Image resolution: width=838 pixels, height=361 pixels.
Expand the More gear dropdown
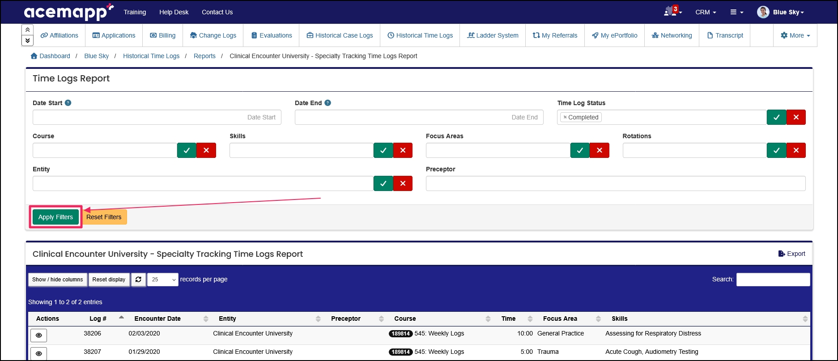[795, 35]
